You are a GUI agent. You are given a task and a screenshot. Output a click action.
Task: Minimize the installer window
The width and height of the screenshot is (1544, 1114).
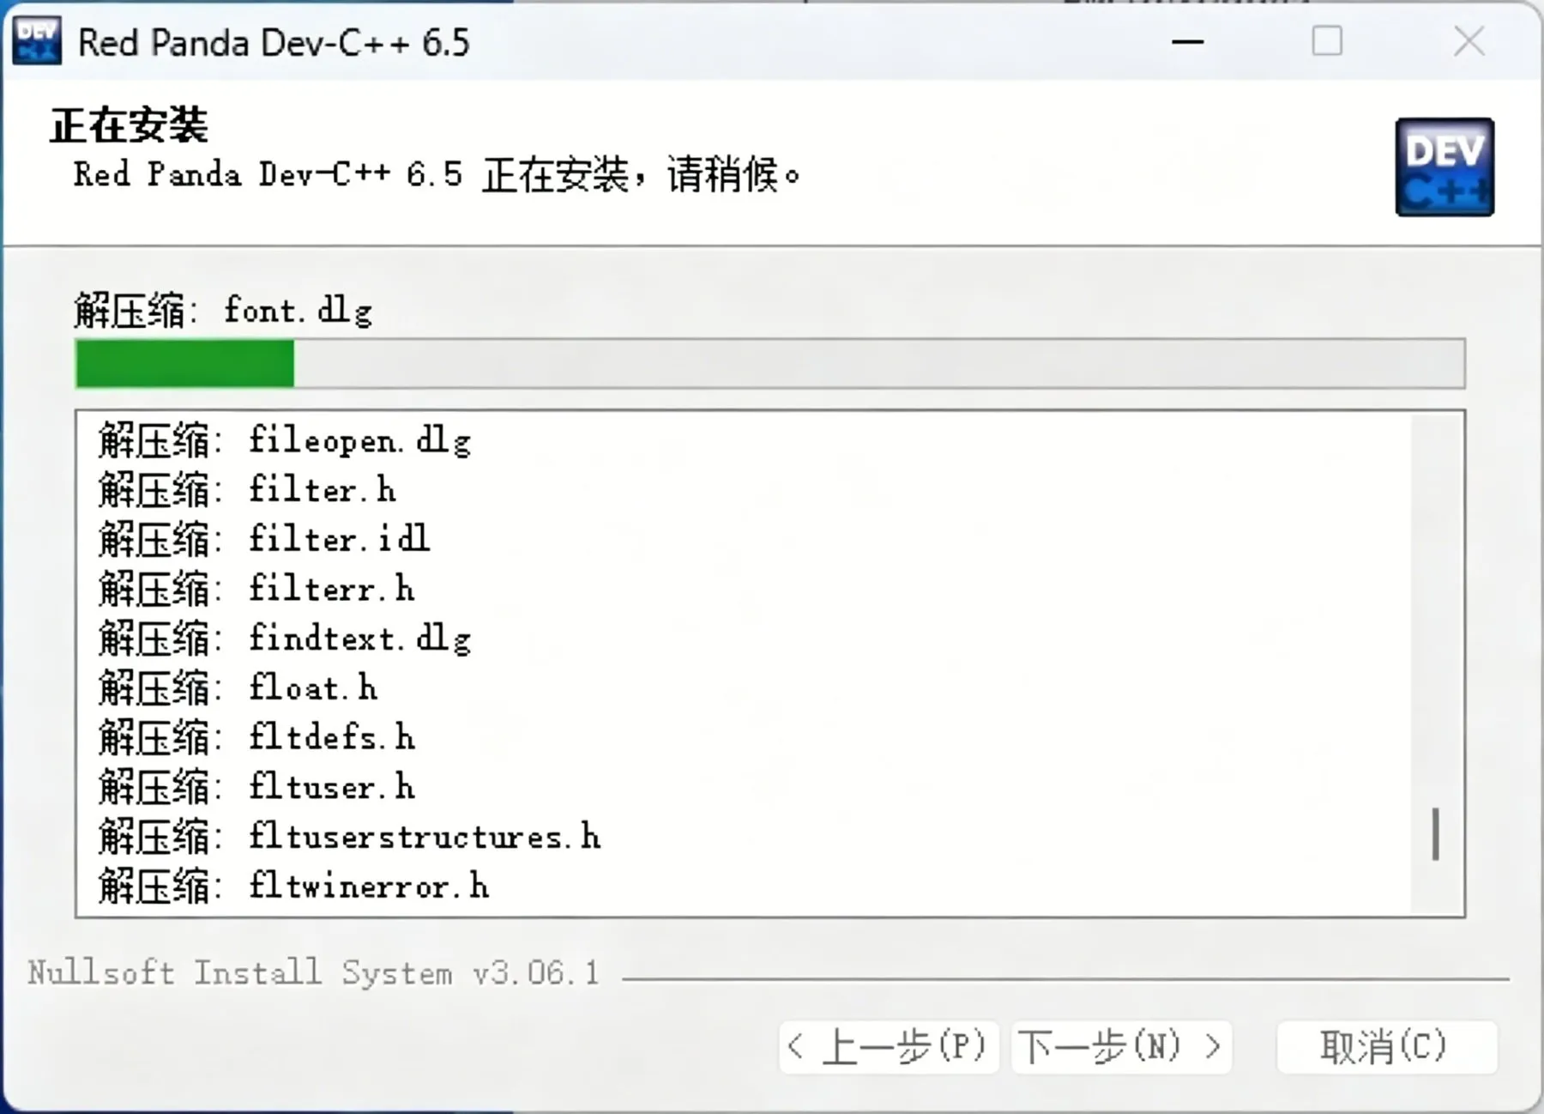click(x=1188, y=41)
